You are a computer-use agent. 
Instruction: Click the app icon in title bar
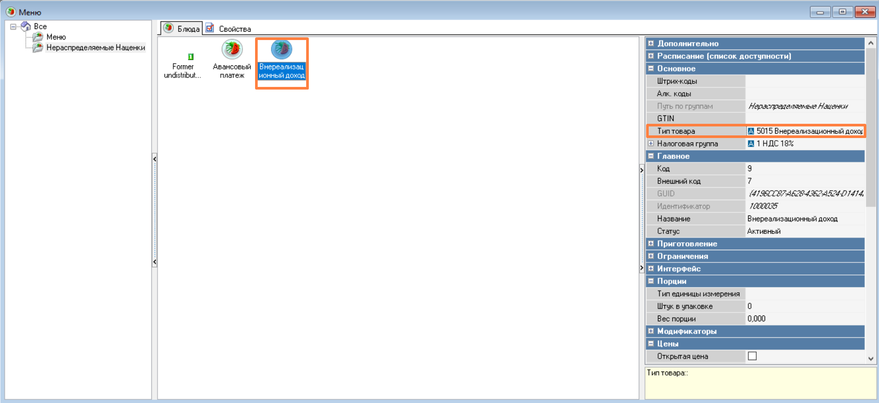[x=11, y=12]
